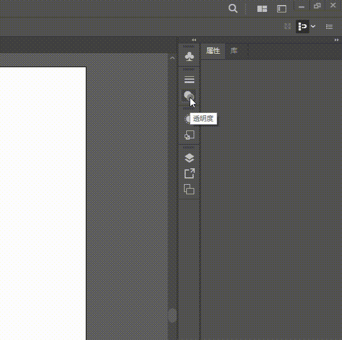Viewport: 342px width, 340px height.
Task: Click the dimmed grid icon beside the snap button
Action: coord(287,27)
